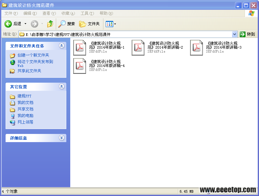Open 我的电脑 link
The width and height of the screenshot is (259, 196).
(x=25, y=116)
